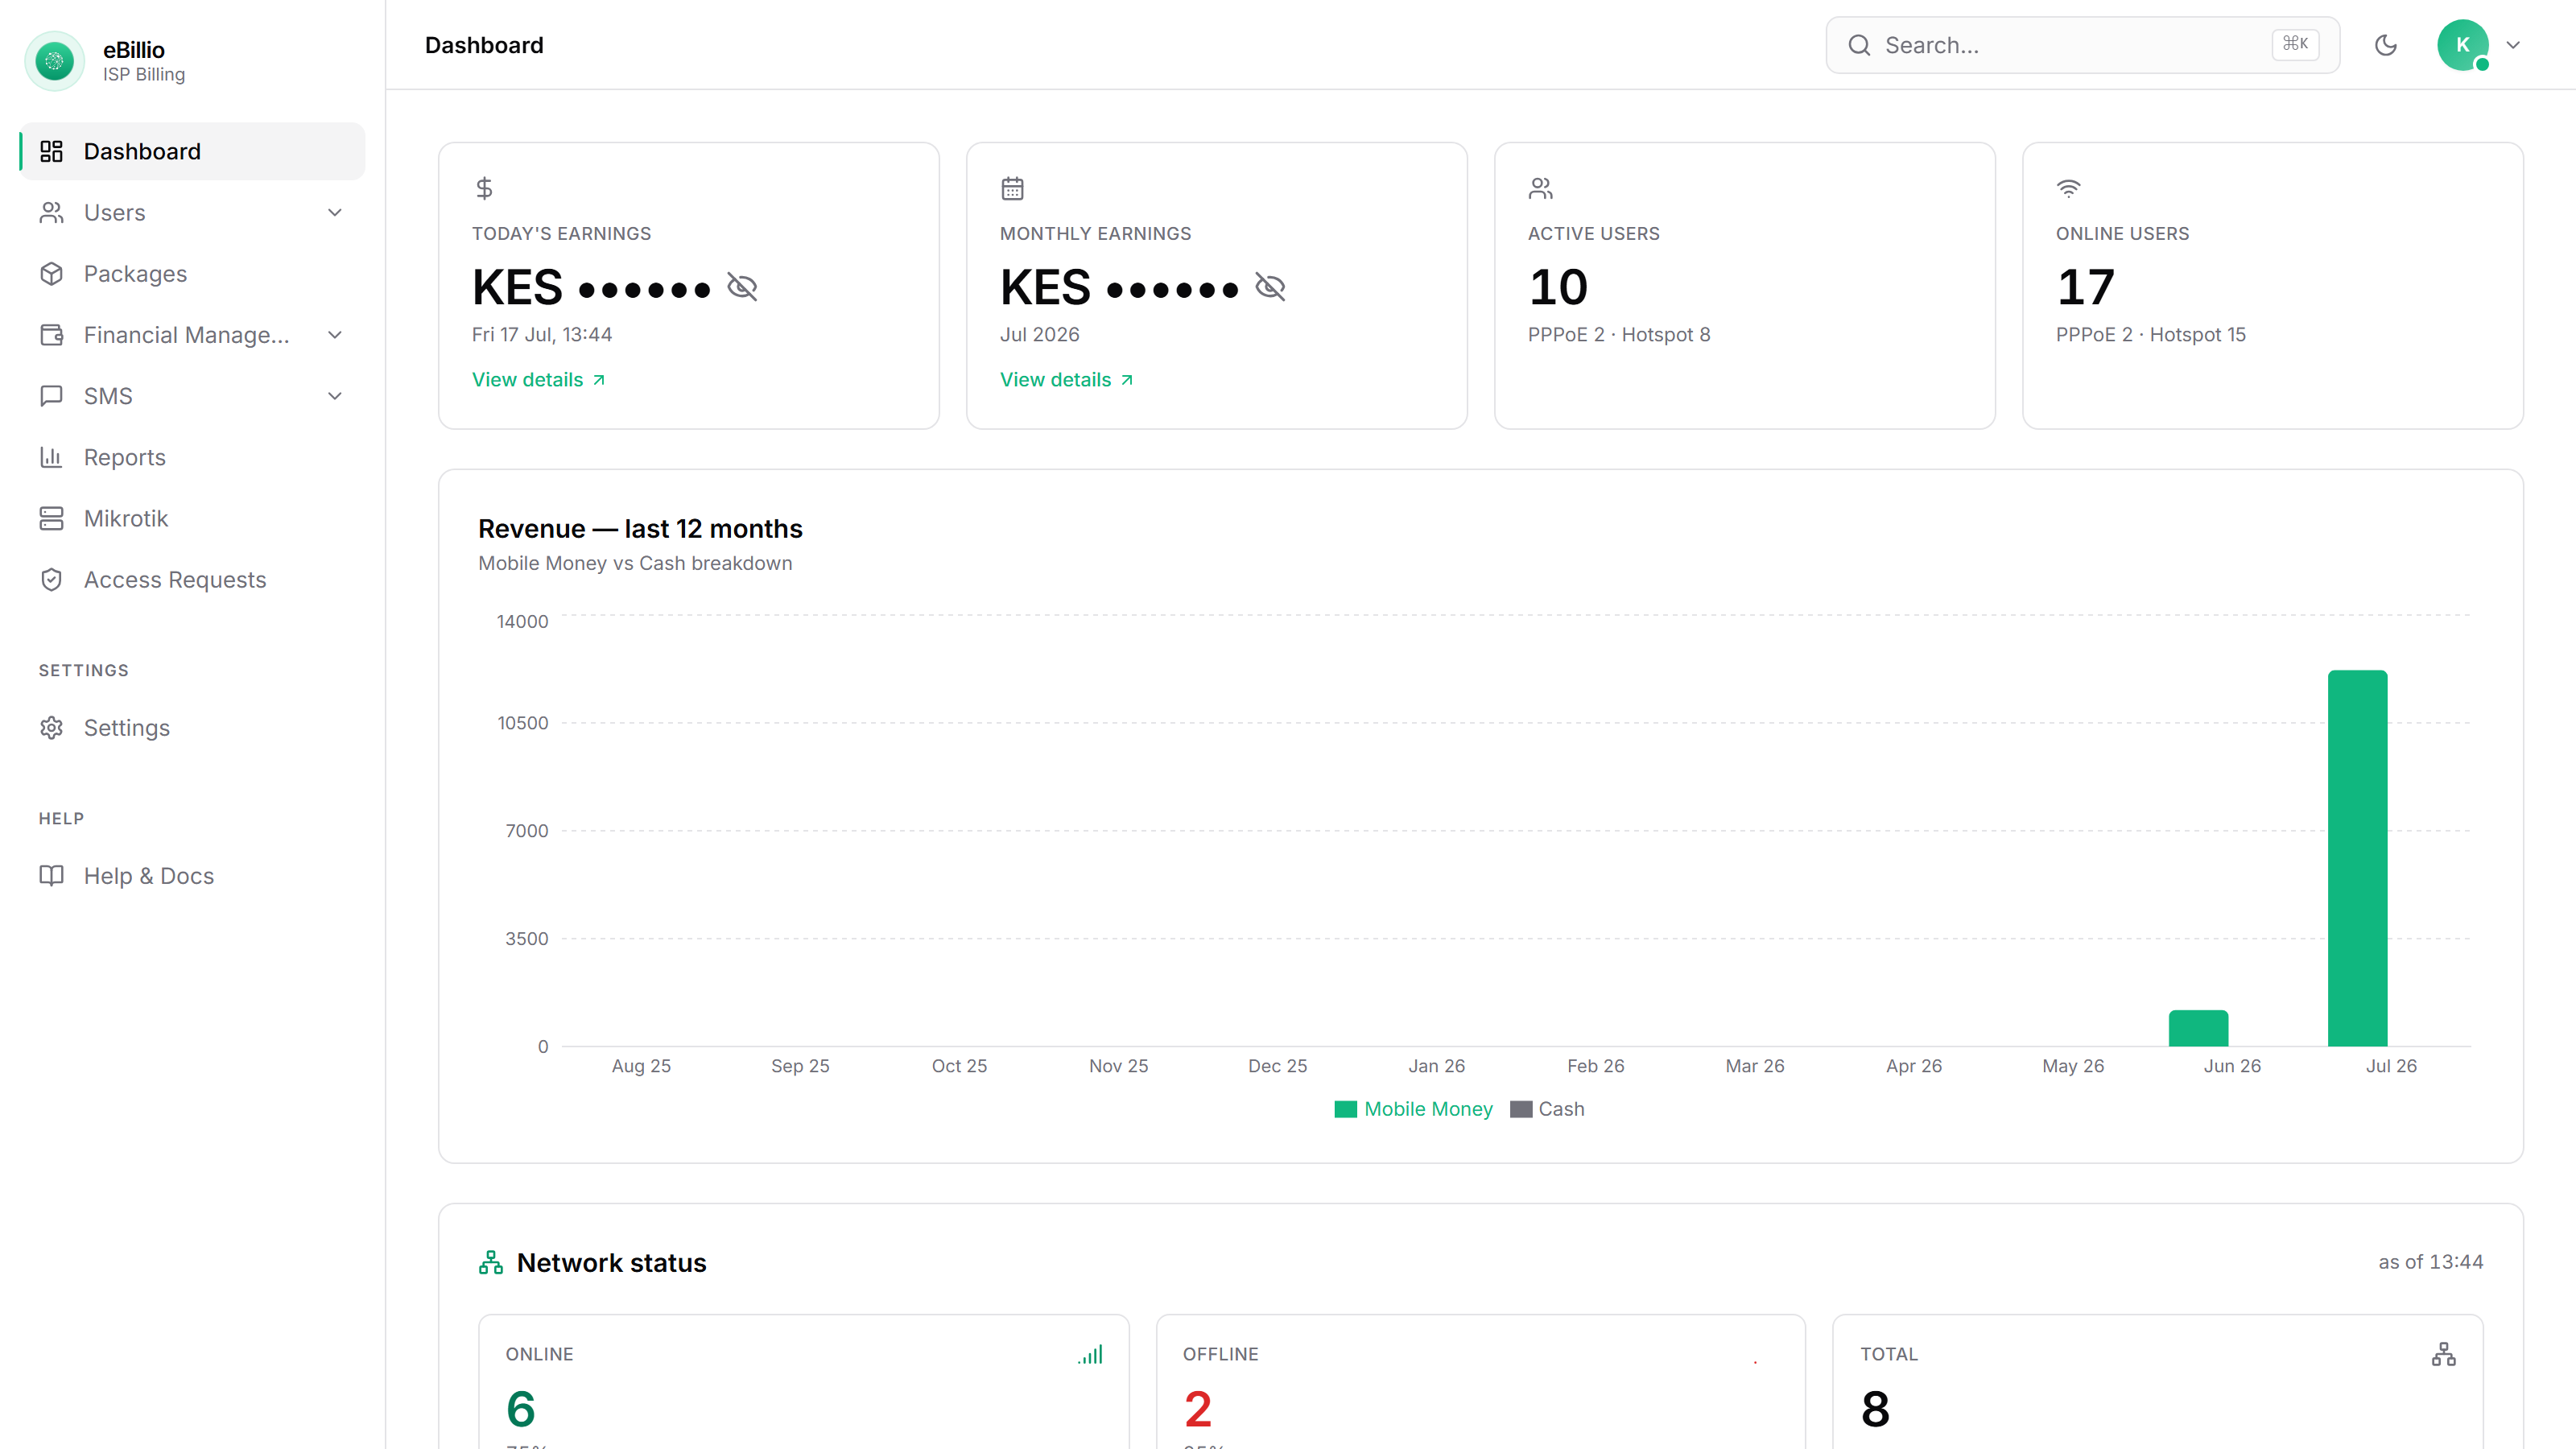Click the 'Jul 2026' text on Monthly Earnings
The image size is (2576, 1449).
[x=1040, y=334]
